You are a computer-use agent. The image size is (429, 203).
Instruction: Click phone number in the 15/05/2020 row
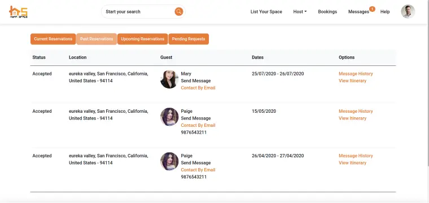194,133
